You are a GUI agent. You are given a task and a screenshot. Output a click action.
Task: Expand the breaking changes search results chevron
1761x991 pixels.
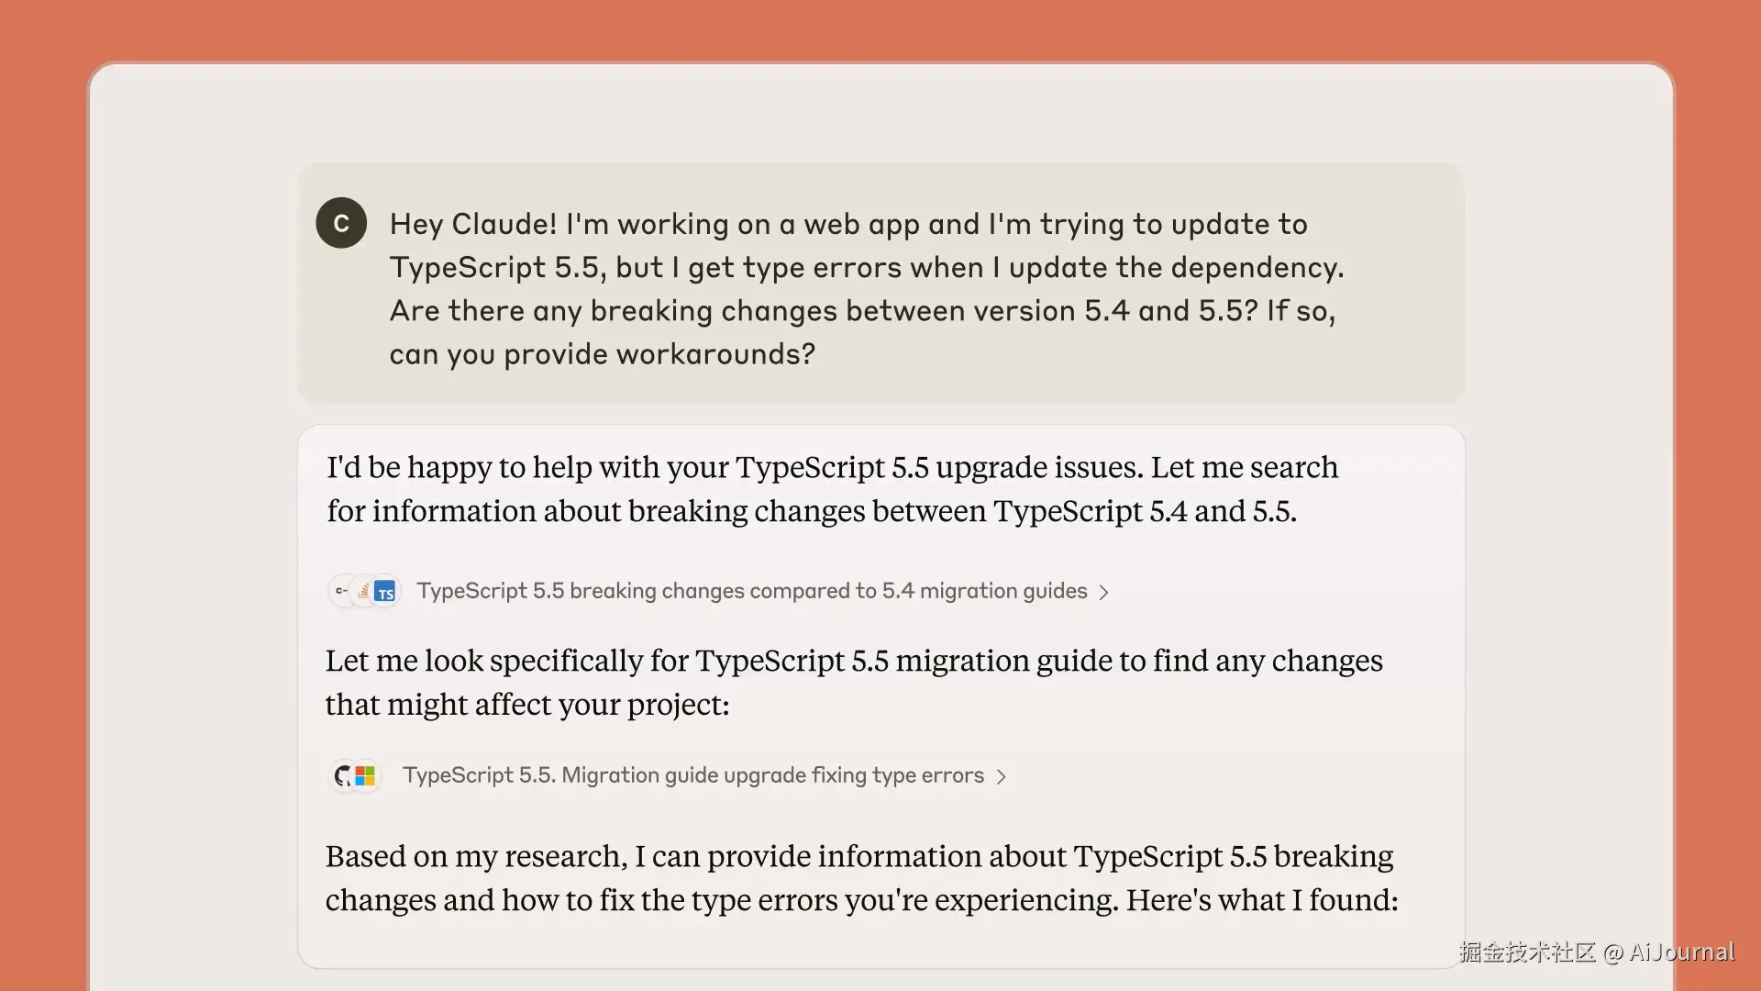click(1104, 593)
